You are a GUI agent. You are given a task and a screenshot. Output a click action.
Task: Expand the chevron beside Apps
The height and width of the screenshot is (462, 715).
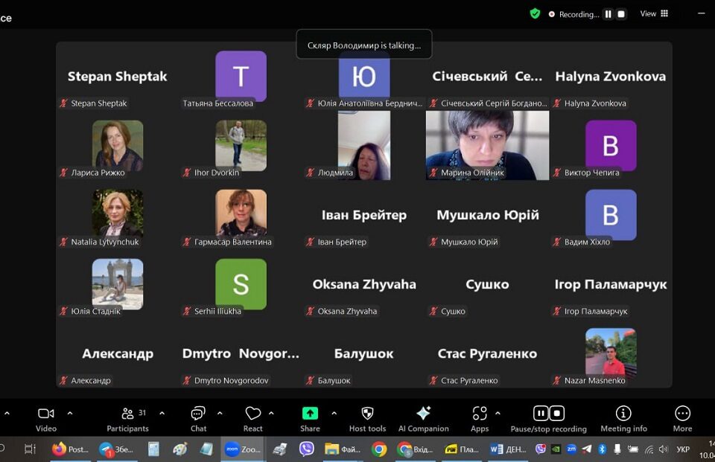click(498, 413)
